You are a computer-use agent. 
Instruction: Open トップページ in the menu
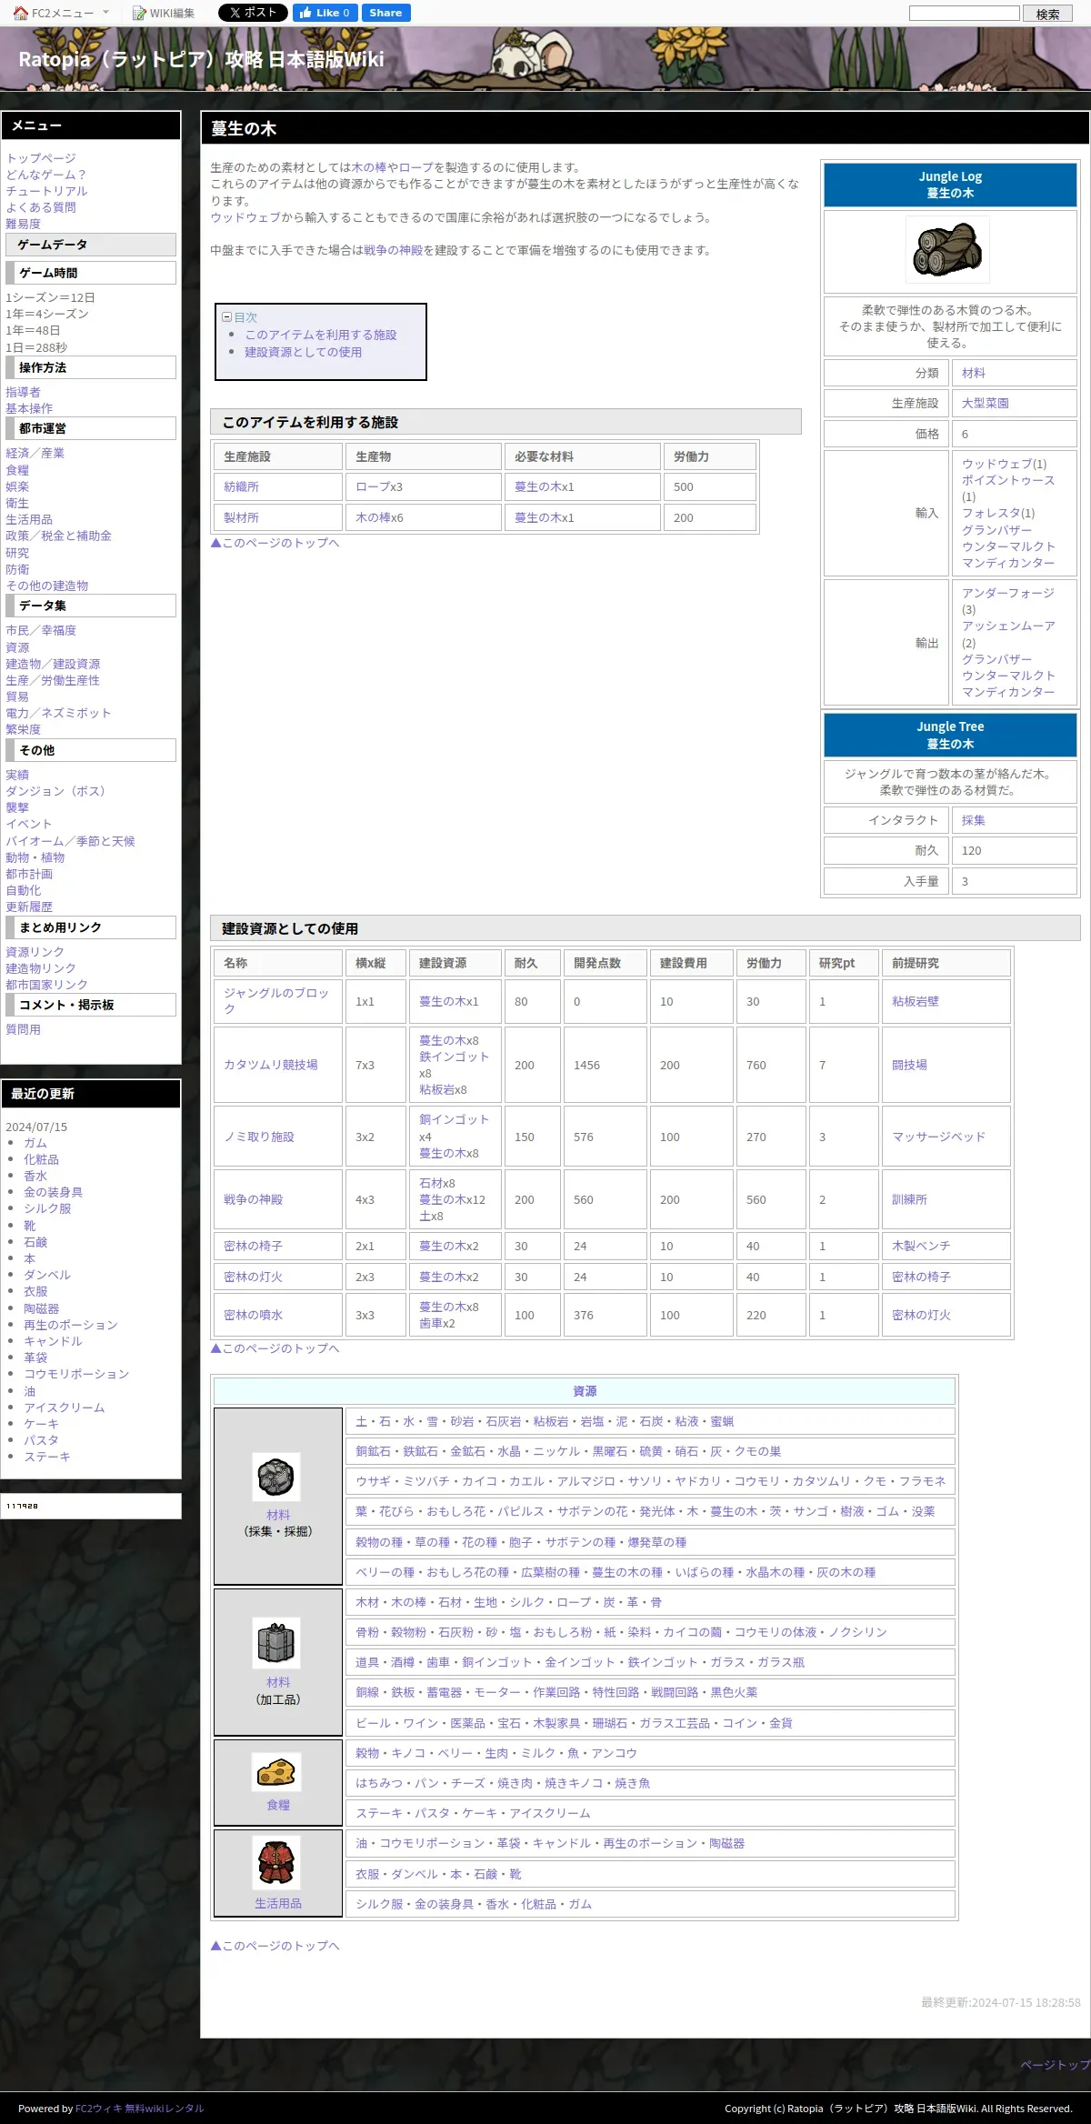pyautogui.click(x=41, y=158)
